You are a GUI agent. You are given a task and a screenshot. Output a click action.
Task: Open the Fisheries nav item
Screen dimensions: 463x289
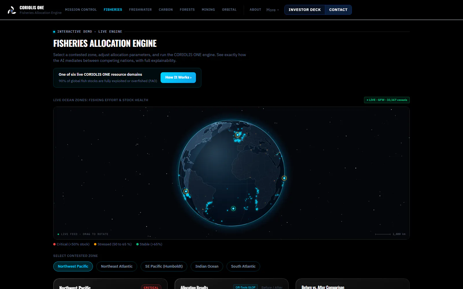pos(113,10)
